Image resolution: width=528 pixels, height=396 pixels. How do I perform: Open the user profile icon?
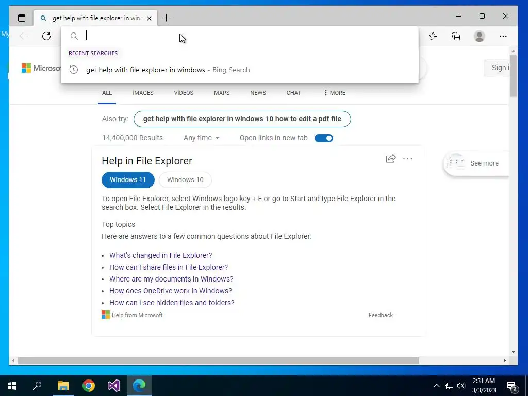[x=479, y=36]
